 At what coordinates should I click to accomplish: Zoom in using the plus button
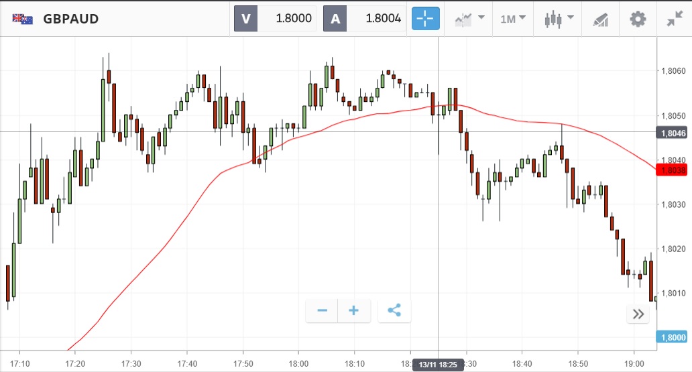pyautogui.click(x=354, y=311)
